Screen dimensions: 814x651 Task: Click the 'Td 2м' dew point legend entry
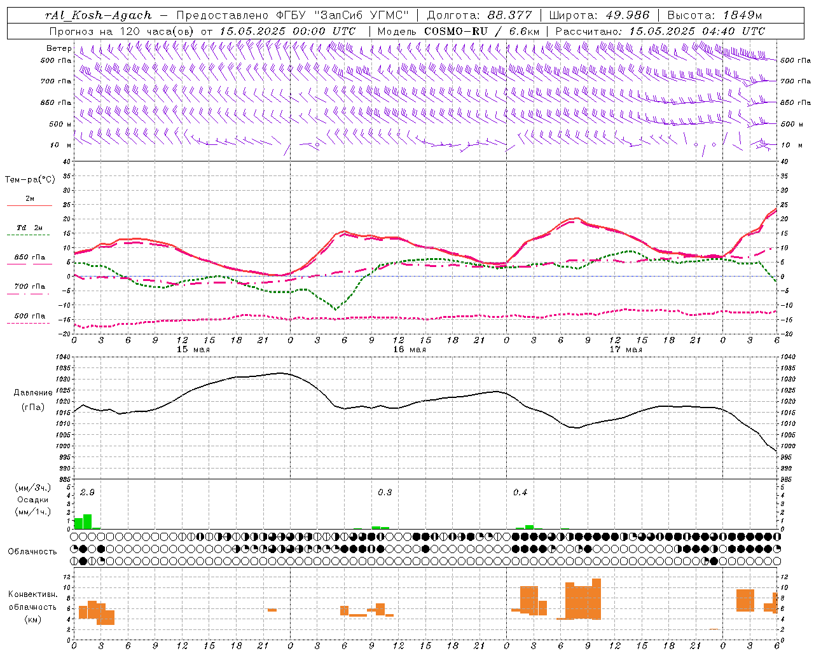click(x=30, y=228)
